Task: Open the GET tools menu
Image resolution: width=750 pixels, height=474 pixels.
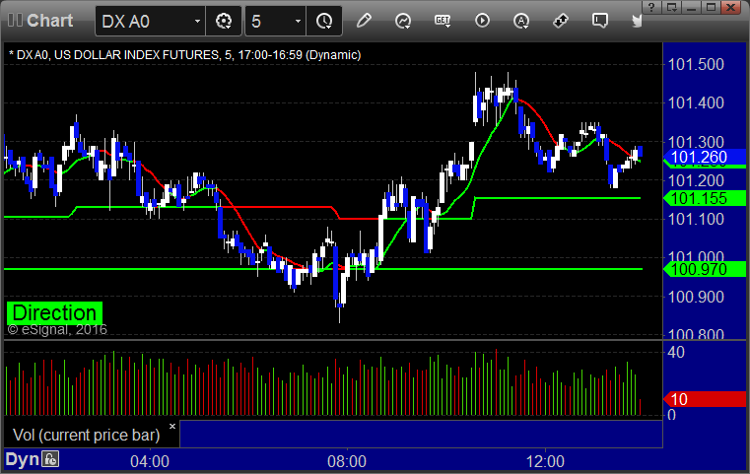Action: [x=443, y=21]
